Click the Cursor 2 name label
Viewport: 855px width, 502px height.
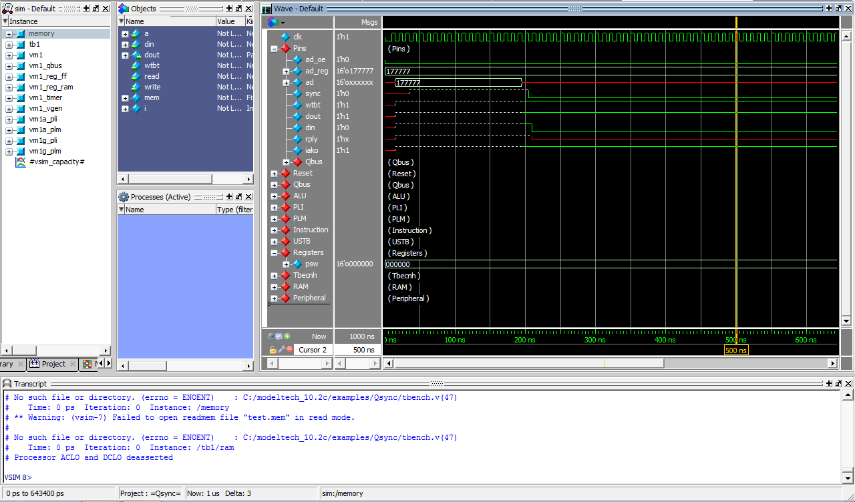pyautogui.click(x=312, y=350)
